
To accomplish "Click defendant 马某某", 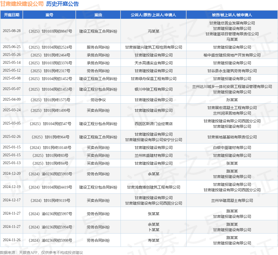I will pos(232,39).
